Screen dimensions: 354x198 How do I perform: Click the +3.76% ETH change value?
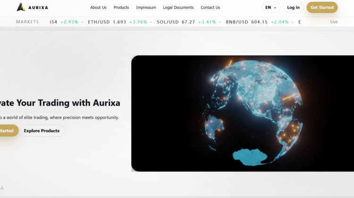[138, 22]
